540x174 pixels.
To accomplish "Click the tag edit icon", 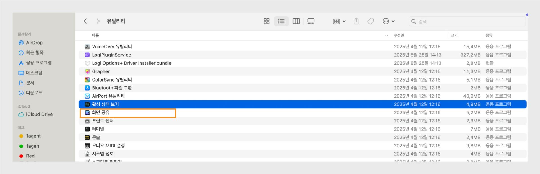I will (x=371, y=21).
